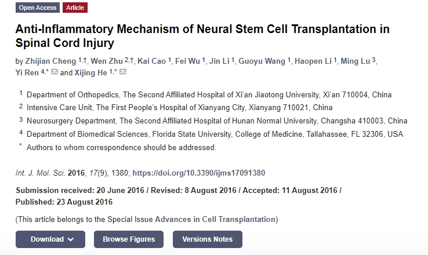Open the ijms17091380 DOI link
This screenshot has width=428, height=255.
point(199,173)
